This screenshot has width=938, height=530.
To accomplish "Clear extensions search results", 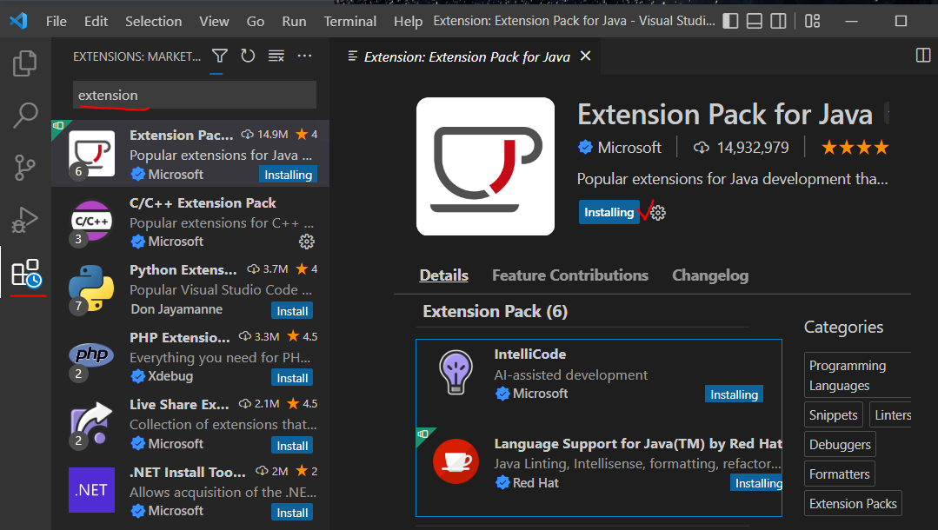I will pos(276,56).
